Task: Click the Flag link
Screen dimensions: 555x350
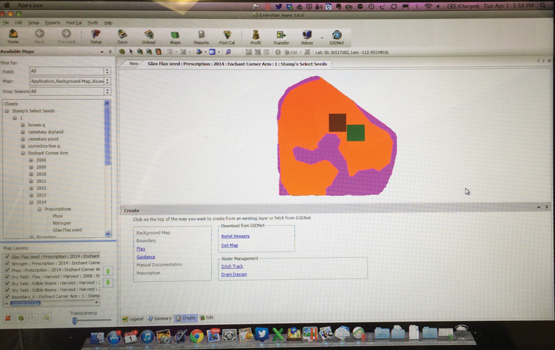Action: (x=141, y=249)
